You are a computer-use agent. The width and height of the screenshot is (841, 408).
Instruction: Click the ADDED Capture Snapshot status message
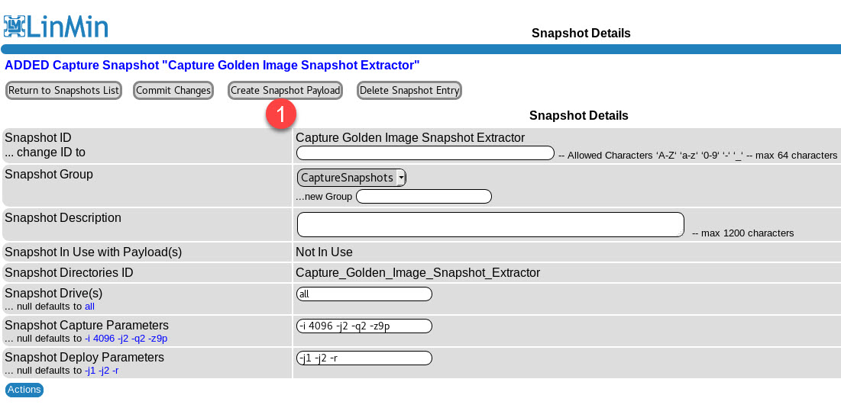pos(212,66)
